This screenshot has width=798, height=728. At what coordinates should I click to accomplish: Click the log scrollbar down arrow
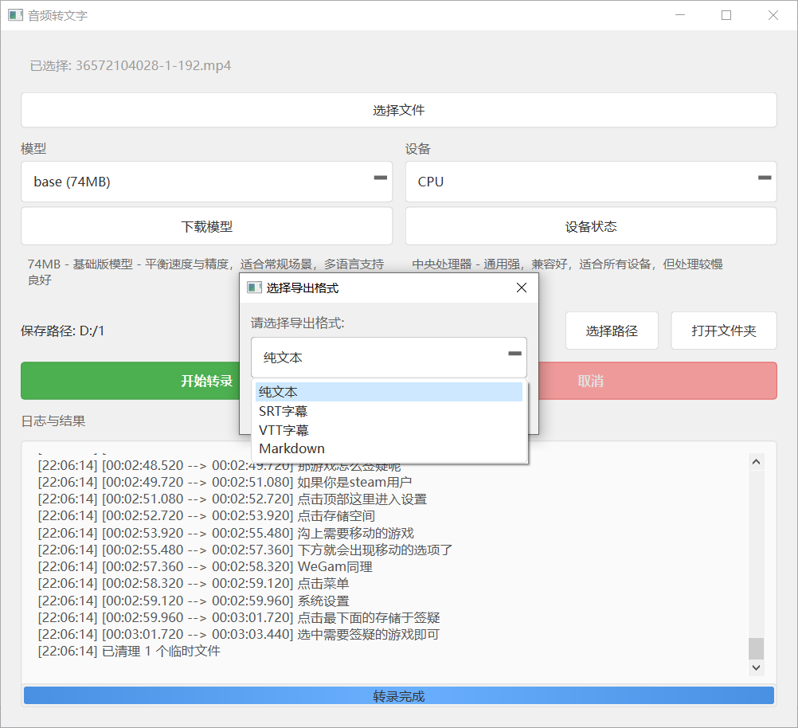coord(757,667)
